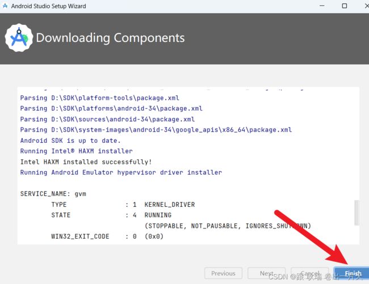Click the 'TYPE : 1 KERNEL_DRIVER' line
The image size is (369, 284).
click(x=123, y=205)
